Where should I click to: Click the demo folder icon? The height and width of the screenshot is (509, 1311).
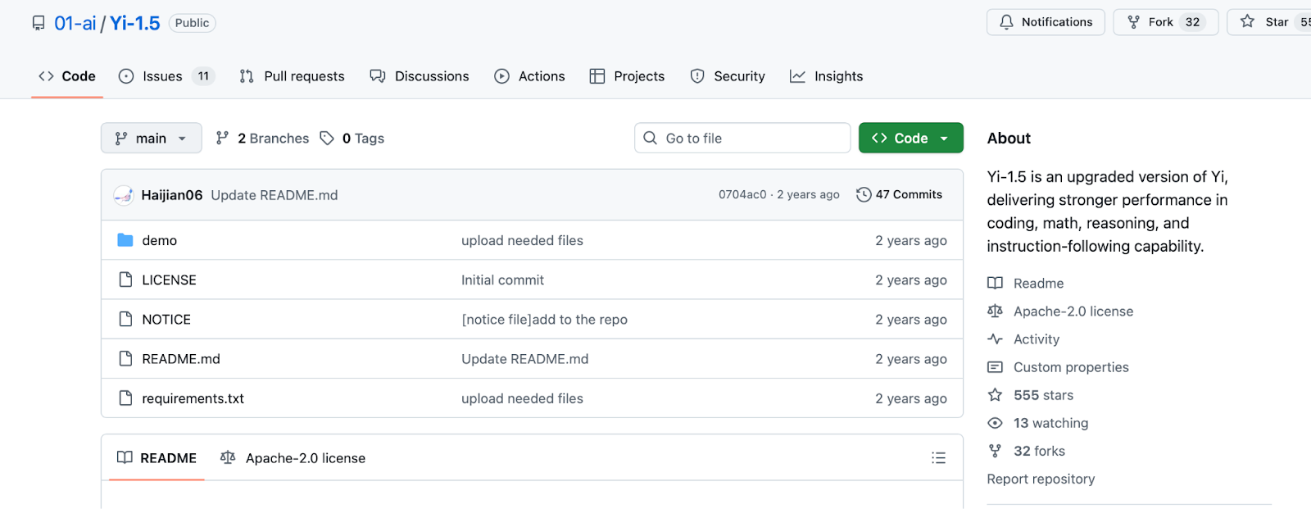pyautogui.click(x=125, y=240)
